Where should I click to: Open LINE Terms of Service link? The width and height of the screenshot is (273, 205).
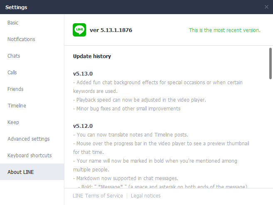pyautogui.click(x=98, y=196)
